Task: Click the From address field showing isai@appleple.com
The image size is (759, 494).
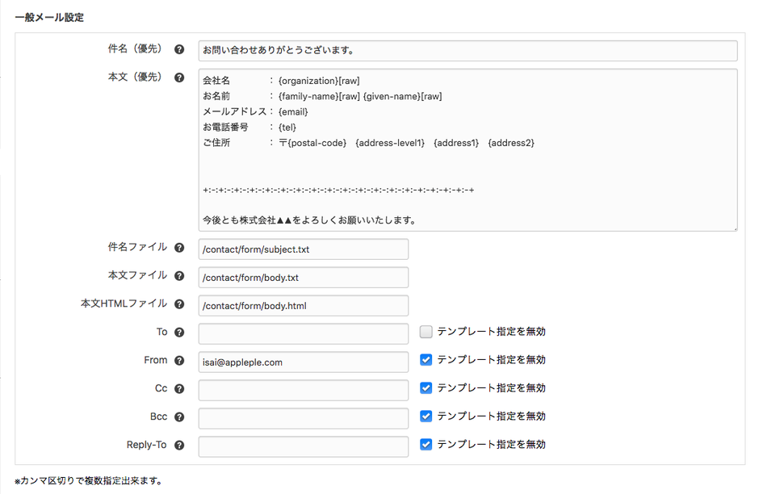Action: click(303, 362)
